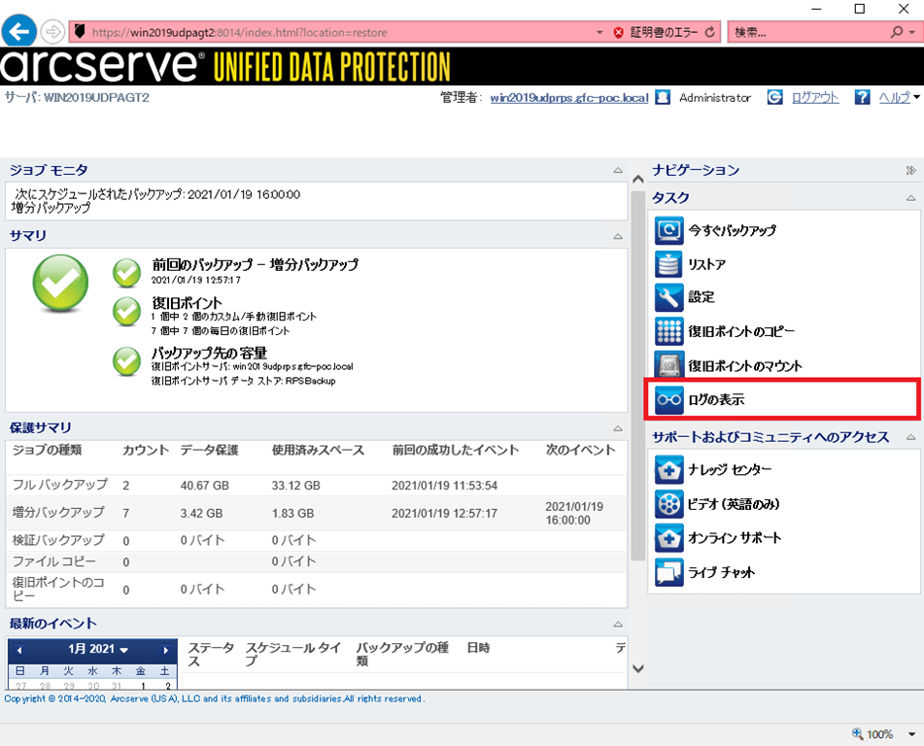Viewport: 924px width, 746px height.
Task: Click the browser forward arrow button
Action: [52, 32]
